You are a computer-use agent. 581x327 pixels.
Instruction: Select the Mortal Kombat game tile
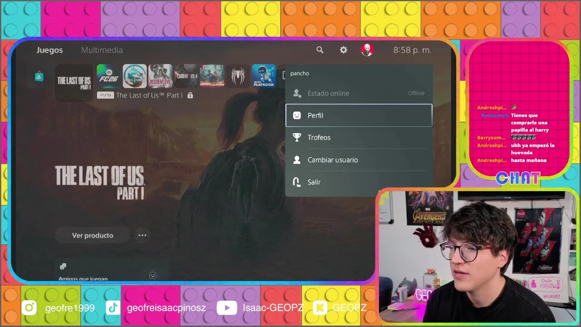tap(134, 76)
